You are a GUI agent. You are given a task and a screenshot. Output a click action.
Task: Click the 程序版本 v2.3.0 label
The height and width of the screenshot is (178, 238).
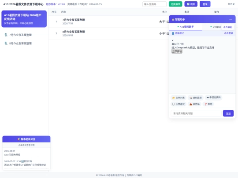tap(56, 4)
